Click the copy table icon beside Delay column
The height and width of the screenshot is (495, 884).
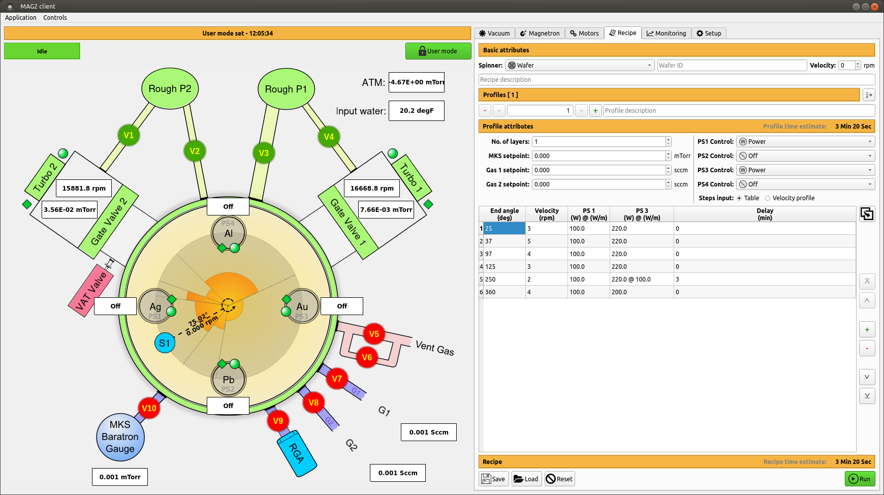[x=867, y=214]
